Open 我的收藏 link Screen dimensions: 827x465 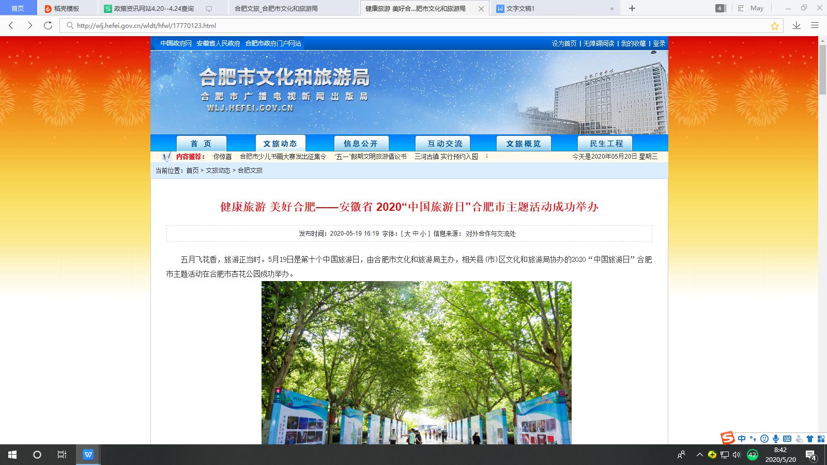pos(633,43)
